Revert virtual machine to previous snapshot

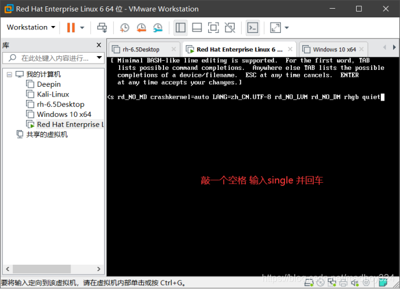pos(141,28)
